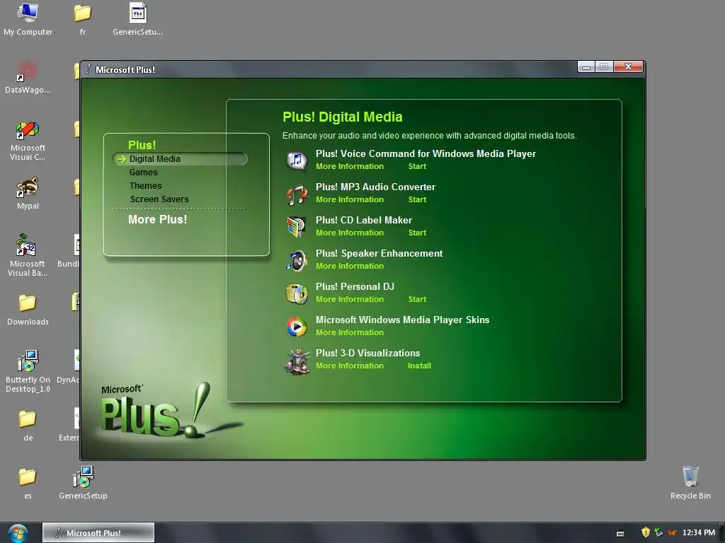The height and width of the screenshot is (543, 725).
Task: Click the security shield tray icon
Action: 646,532
